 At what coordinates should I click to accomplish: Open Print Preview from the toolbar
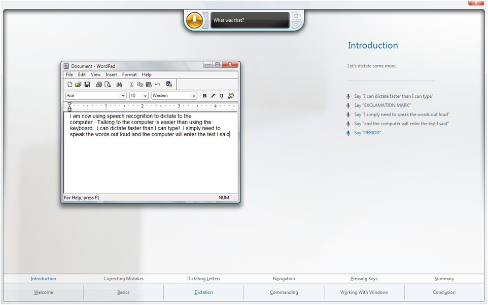[108, 85]
